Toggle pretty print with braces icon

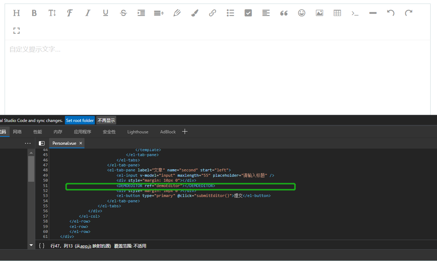42,246
